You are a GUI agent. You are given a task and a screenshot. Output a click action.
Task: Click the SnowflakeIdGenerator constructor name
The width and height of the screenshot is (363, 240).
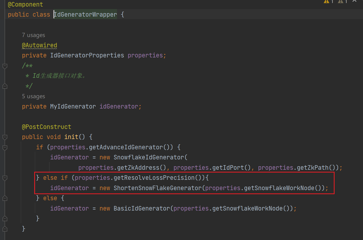click(x=149, y=157)
